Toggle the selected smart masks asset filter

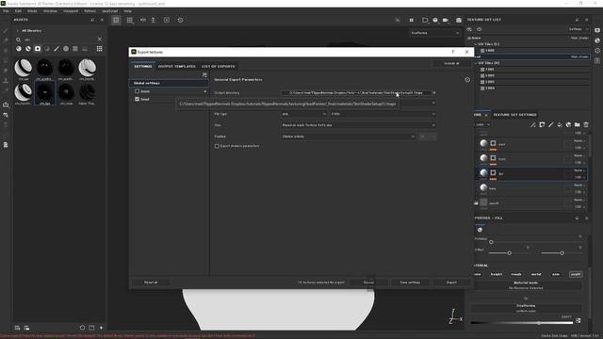(x=38, y=49)
